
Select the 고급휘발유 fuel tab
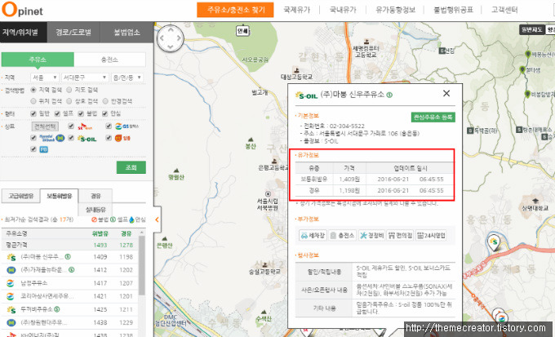coord(21,196)
